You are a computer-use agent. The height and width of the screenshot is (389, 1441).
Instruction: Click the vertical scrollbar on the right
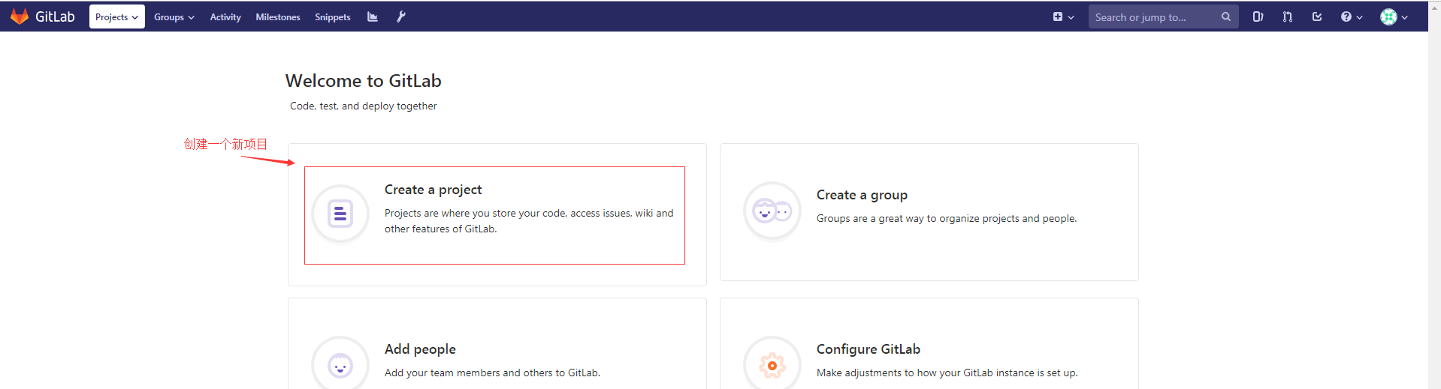click(x=1434, y=195)
